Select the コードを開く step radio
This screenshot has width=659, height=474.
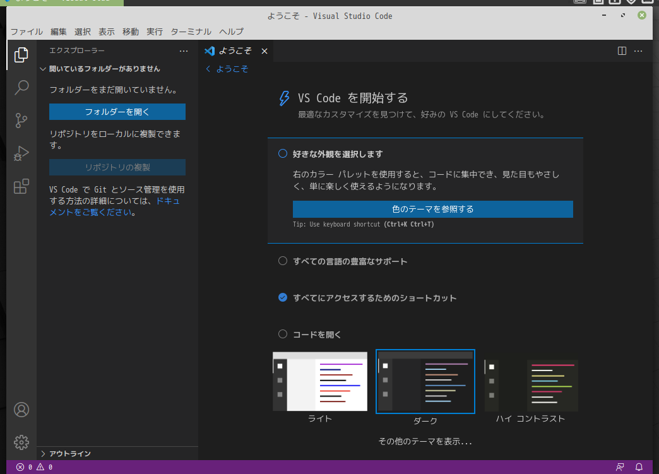coord(283,334)
